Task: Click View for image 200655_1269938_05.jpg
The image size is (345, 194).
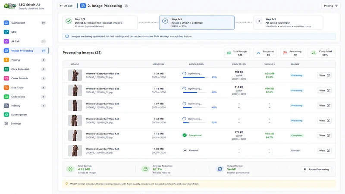Action: click(324, 135)
